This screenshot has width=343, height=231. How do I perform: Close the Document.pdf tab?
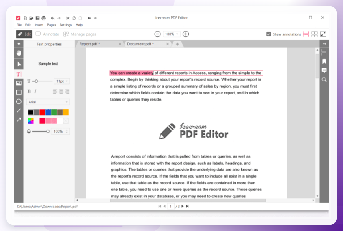[x=168, y=44]
